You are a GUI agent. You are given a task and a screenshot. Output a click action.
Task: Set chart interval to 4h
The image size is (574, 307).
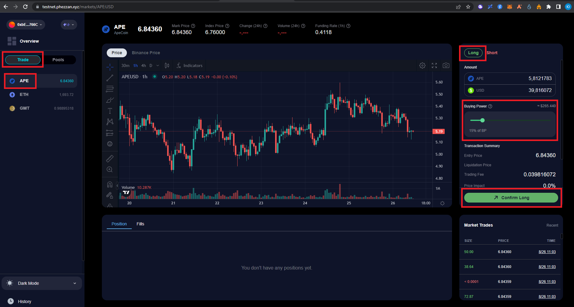click(x=144, y=65)
